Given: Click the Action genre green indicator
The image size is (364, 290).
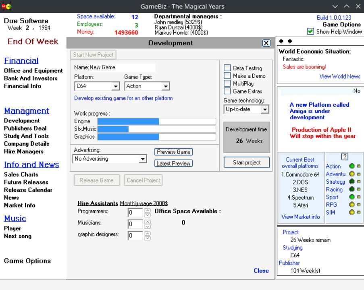Looking at the screenshot, I should (x=352, y=166).
